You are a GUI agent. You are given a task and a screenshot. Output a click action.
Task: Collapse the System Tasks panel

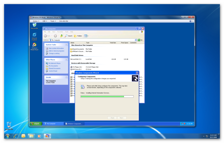click(66, 45)
